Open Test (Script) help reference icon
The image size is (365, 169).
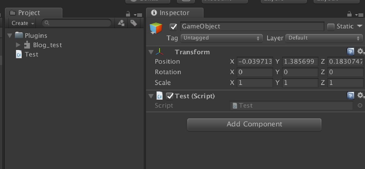[x=351, y=95]
